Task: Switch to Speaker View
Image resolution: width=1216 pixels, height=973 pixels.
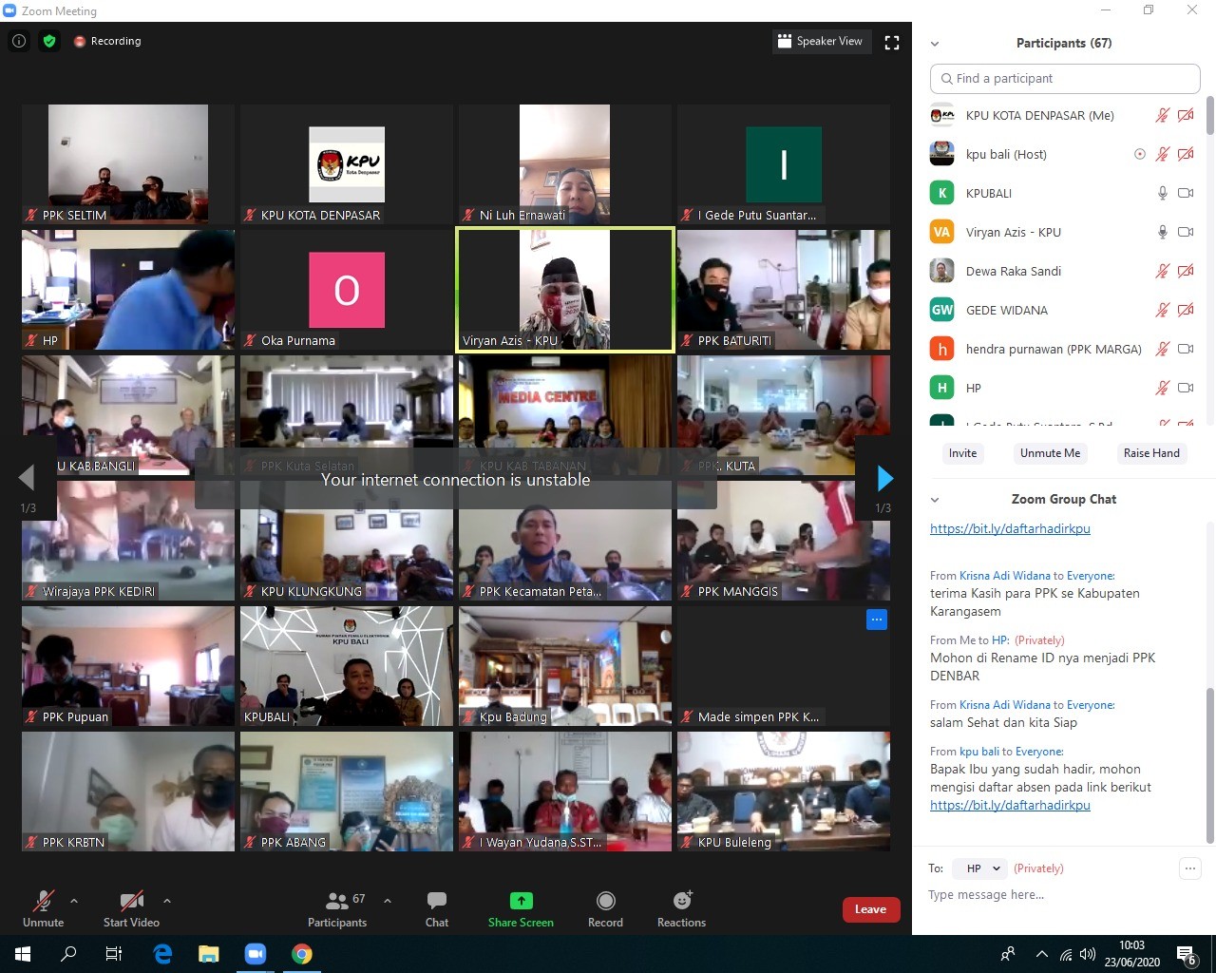Action: (x=821, y=41)
